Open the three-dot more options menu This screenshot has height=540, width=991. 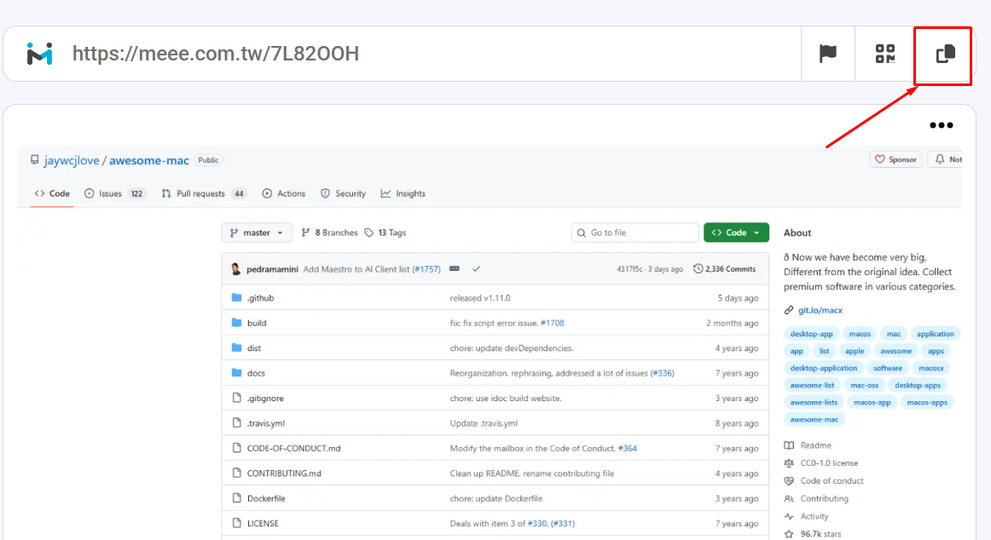pos(941,125)
